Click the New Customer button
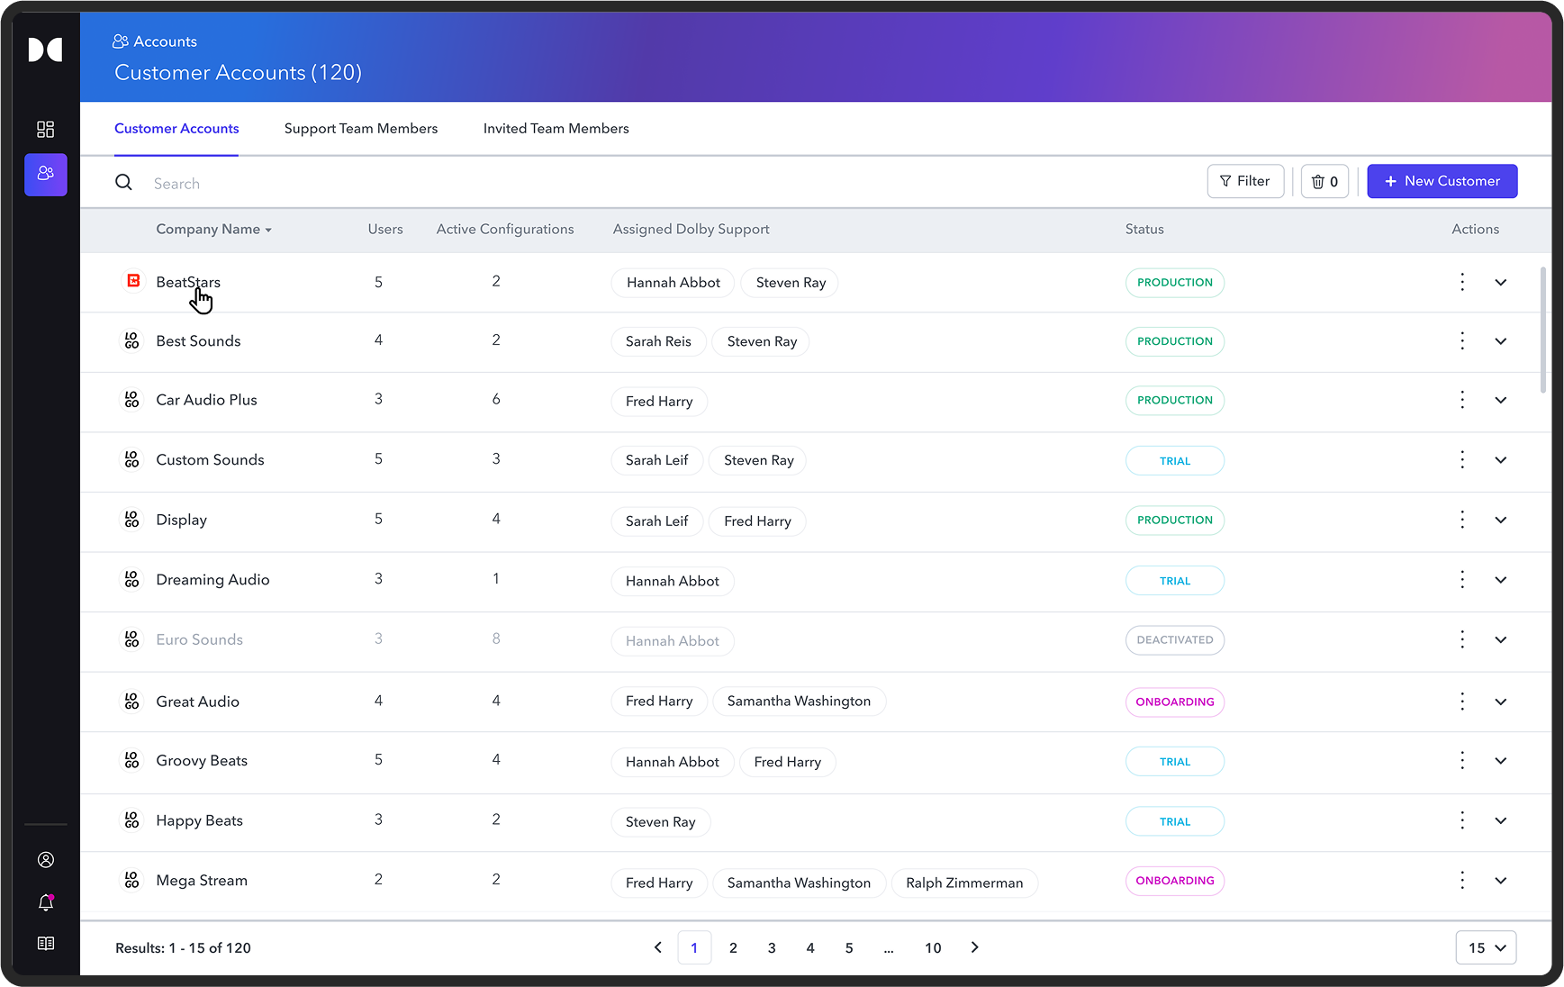1564x987 pixels. [1442, 181]
